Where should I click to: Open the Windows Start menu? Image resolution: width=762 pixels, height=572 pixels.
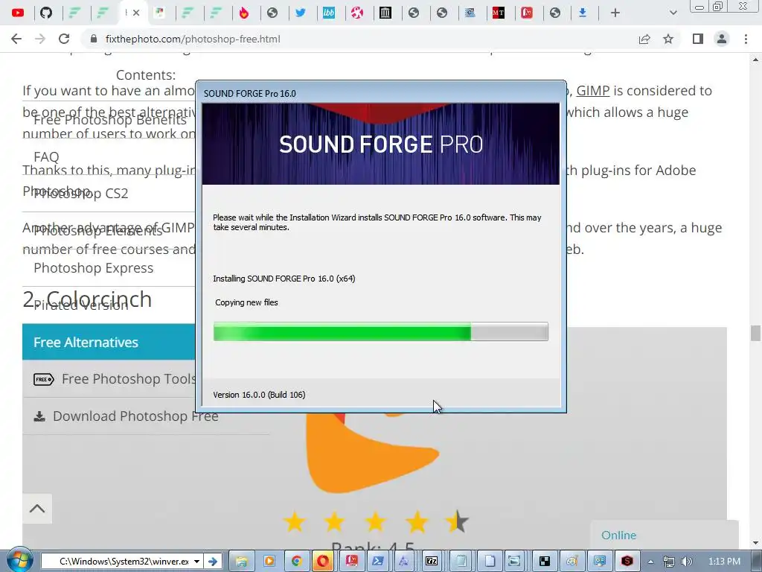point(19,560)
